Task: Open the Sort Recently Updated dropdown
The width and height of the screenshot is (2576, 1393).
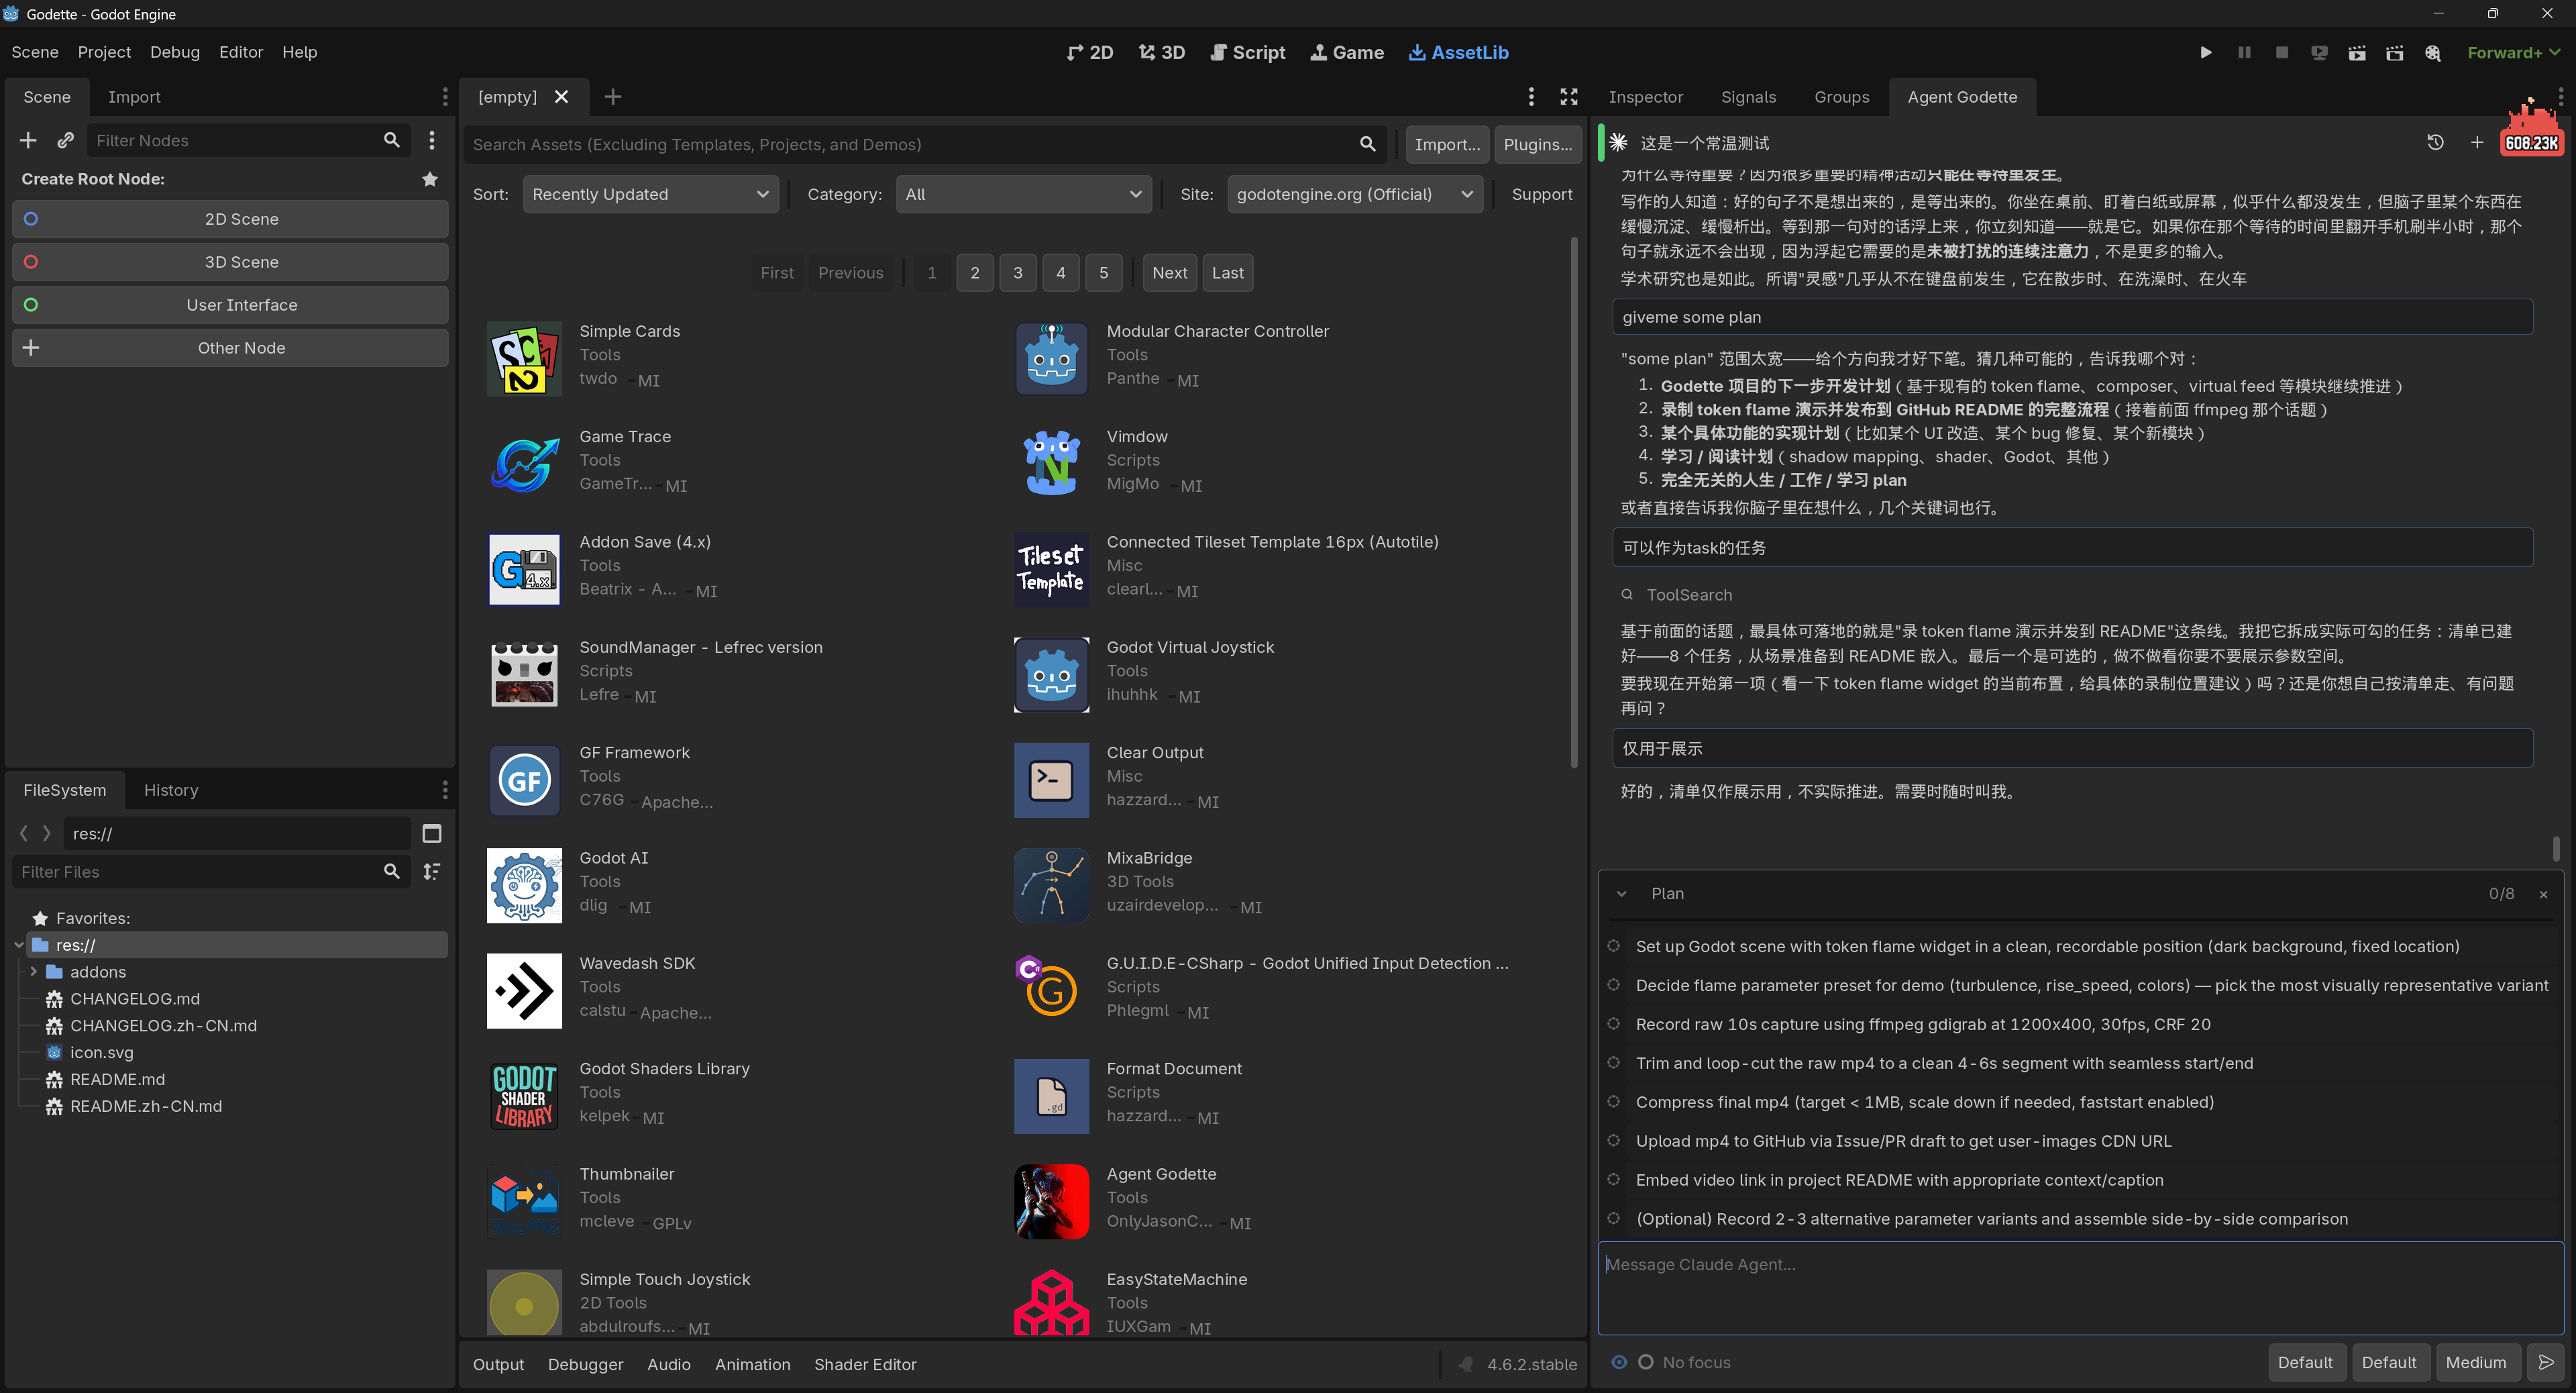Action: click(650, 194)
